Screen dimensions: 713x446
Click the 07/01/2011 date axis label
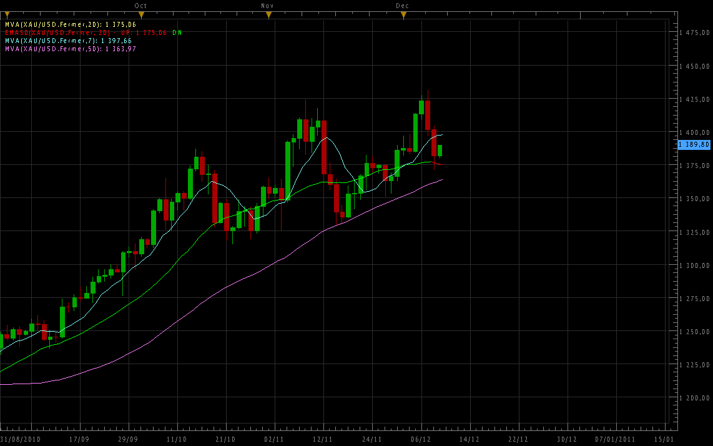(x=614, y=439)
